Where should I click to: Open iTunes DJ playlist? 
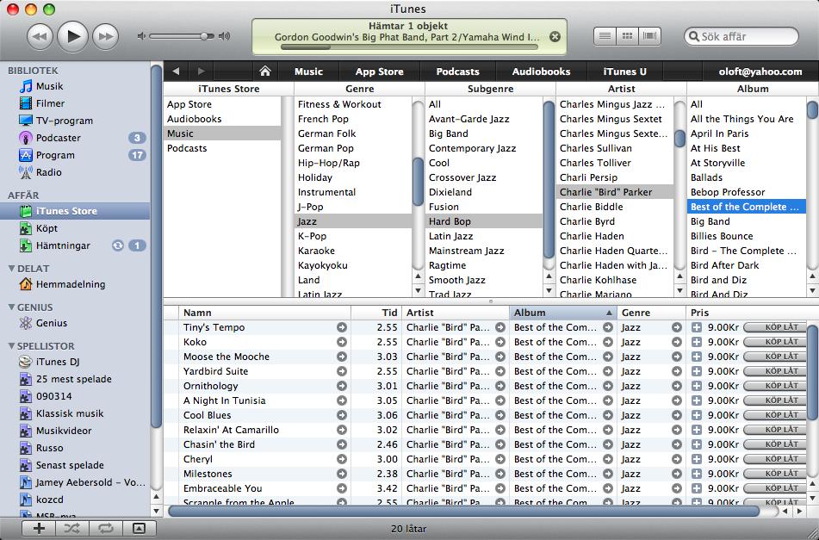pos(75,362)
